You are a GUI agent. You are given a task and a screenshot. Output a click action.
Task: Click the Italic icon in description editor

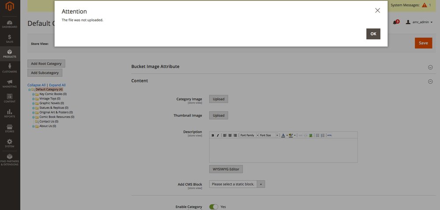pos(218,136)
